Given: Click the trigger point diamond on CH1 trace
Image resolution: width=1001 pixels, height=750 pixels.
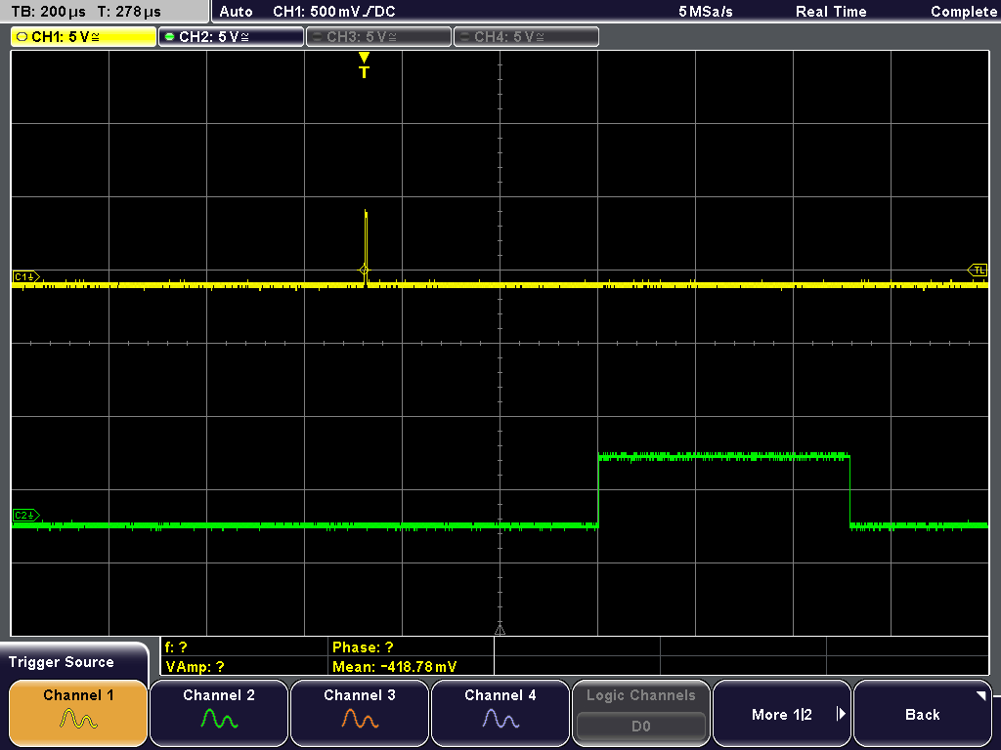Looking at the screenshot, I should tap(364, 271).
